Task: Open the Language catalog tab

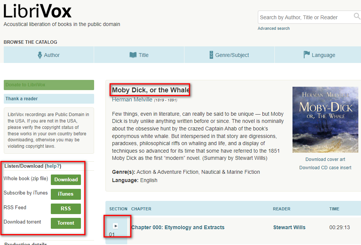Action: (x=318, y=55)
